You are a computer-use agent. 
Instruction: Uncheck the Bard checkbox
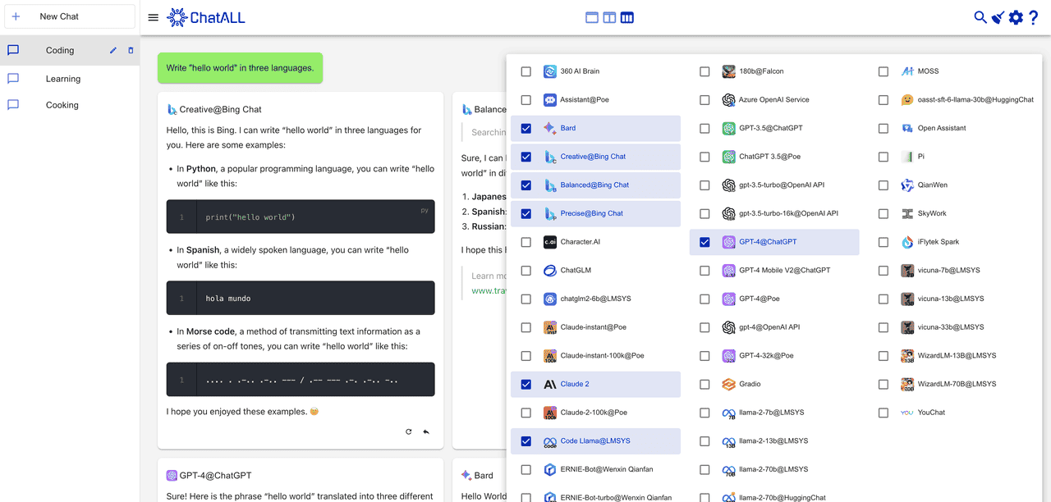coord(526,128)
